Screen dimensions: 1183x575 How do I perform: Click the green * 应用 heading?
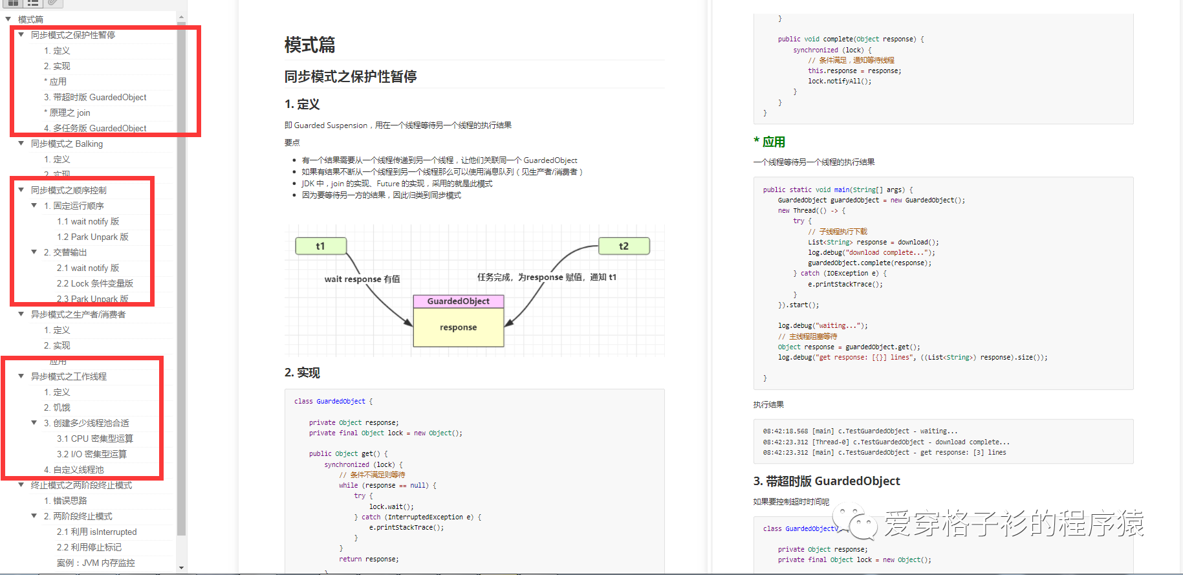(769, 142)
